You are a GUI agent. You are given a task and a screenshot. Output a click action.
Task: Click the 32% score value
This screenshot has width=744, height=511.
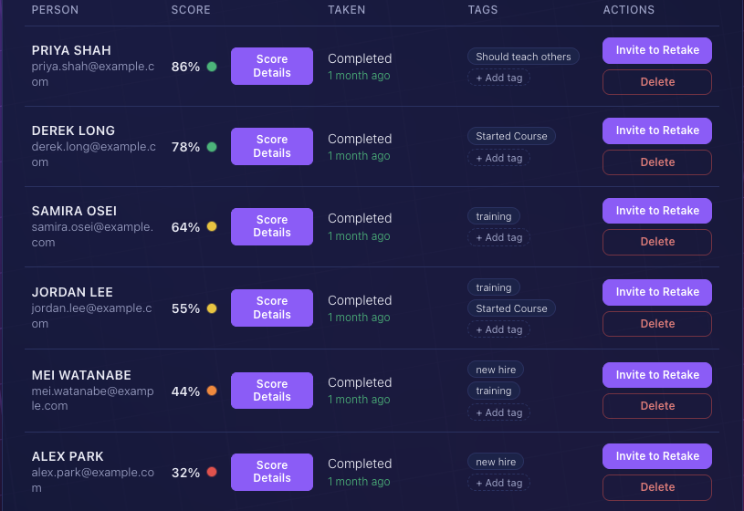(x=185, y=473)
